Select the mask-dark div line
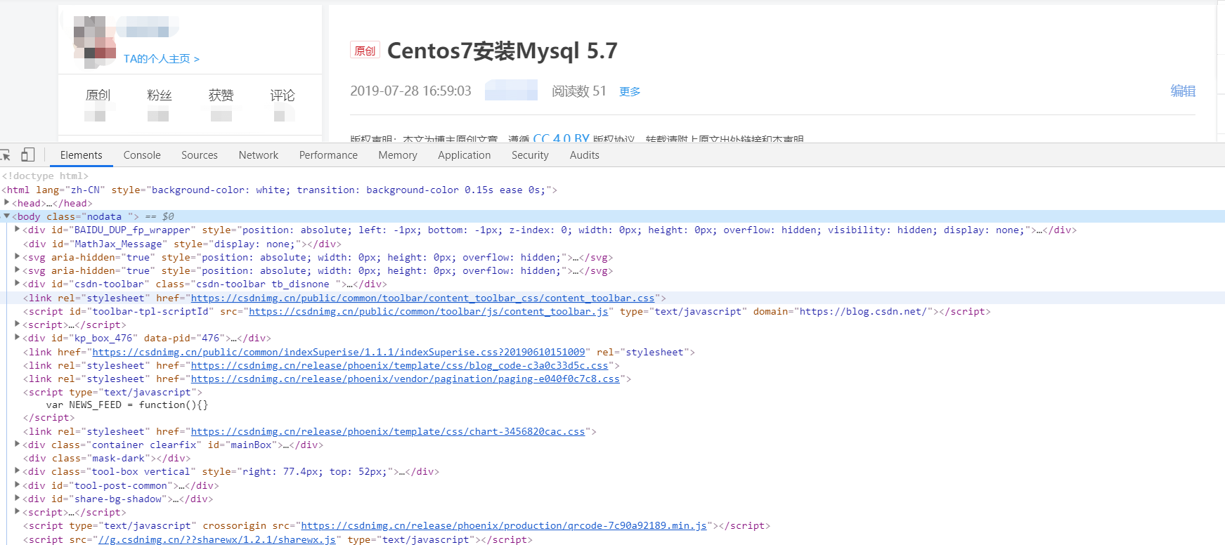 [107, 458]
